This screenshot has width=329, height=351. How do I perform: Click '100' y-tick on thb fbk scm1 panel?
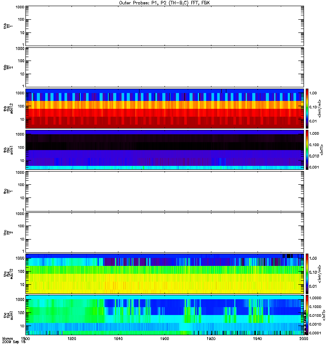[x=21, y=147]
